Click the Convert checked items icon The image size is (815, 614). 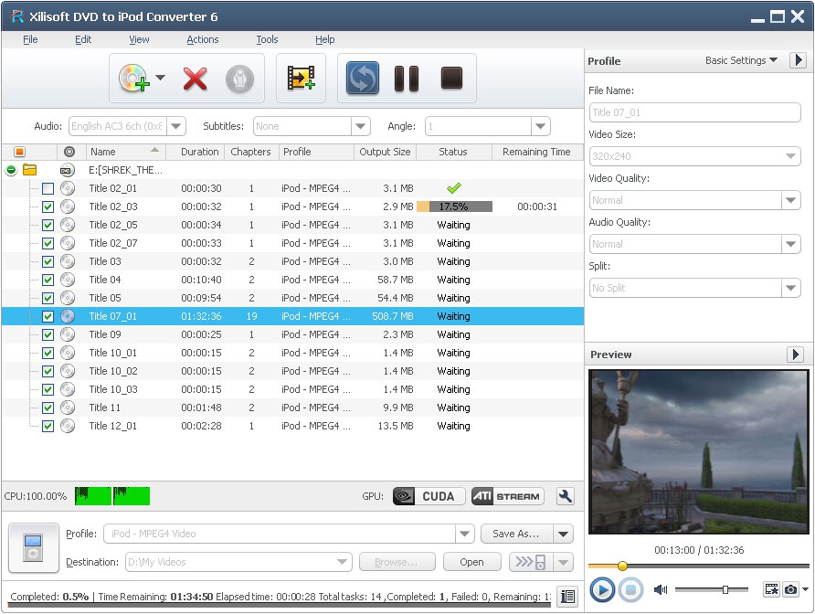(x=363, y=79)
